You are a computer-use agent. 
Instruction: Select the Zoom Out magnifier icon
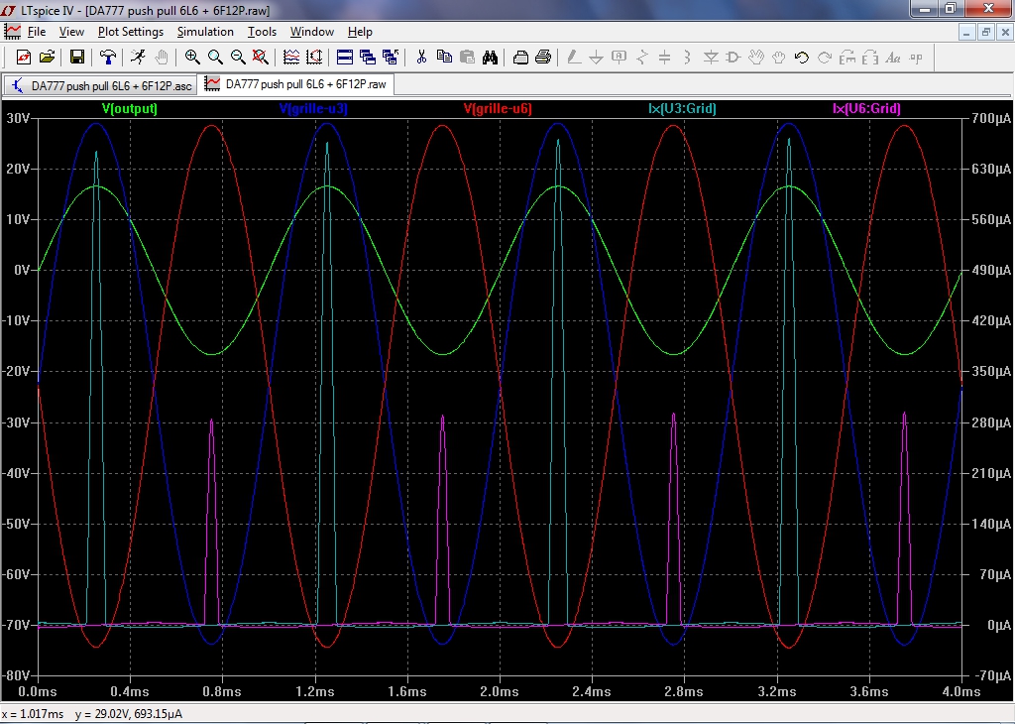(x=238, y=58)
